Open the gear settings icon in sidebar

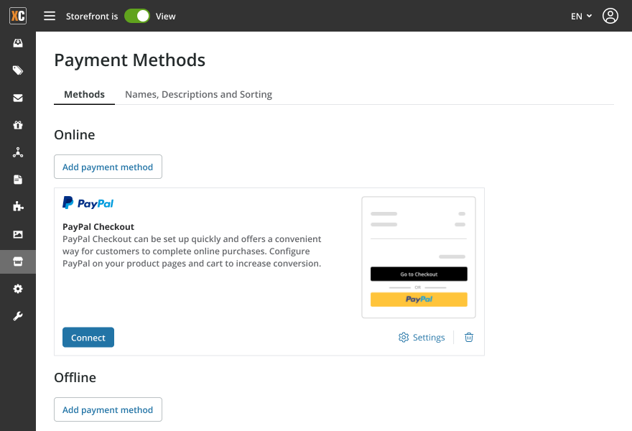pyautogui.click(x=18, y=289)
